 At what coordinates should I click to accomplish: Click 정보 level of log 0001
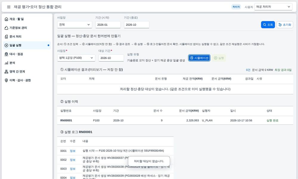[73, 151]
